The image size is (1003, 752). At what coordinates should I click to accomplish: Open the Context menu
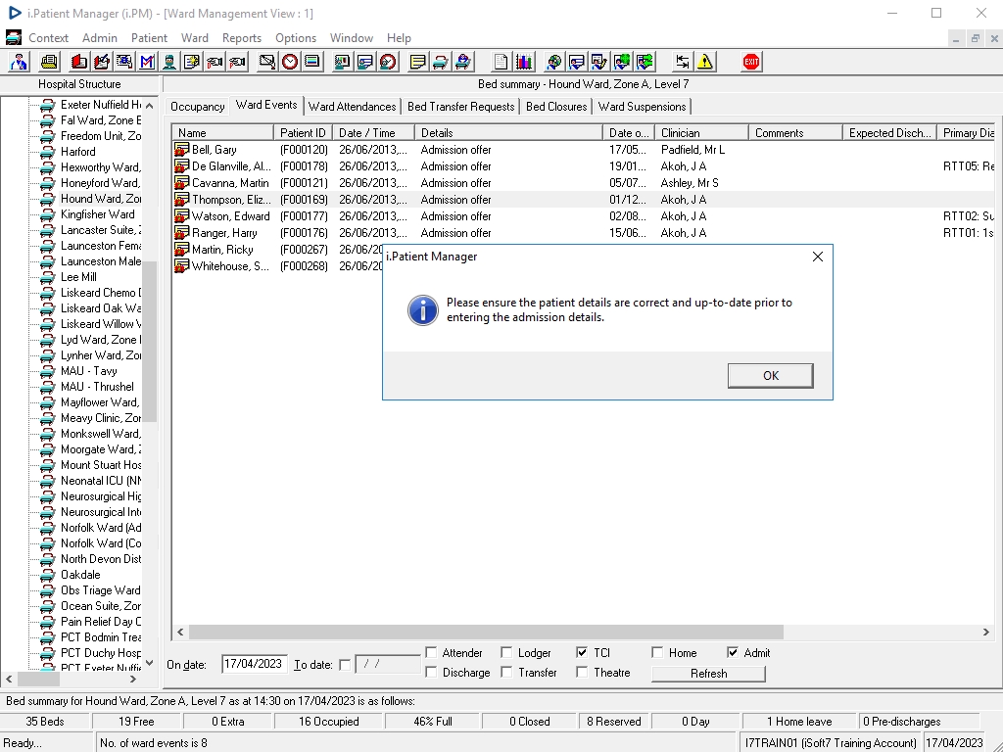[x=48, y=38]
